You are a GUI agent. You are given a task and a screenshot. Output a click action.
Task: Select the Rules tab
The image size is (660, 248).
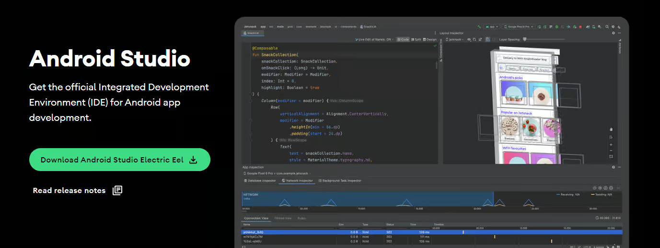point(301,218)
